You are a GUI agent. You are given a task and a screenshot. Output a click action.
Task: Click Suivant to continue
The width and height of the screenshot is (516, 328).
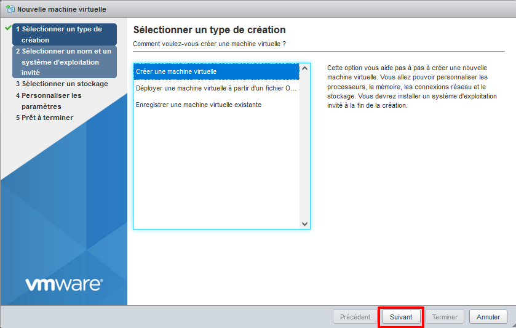click(401, 317)
